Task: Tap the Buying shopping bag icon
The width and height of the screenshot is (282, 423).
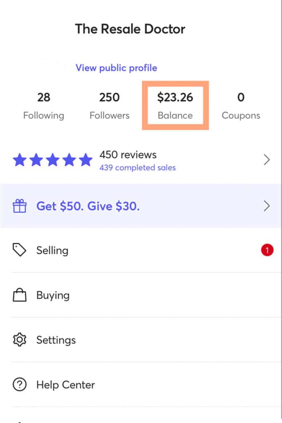Action: [x=19, y=295]
